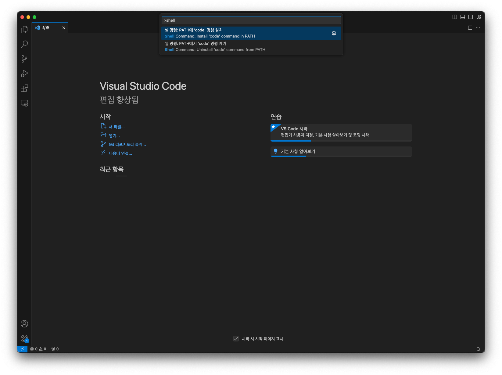Click the lightbulb icon on 기본 사항 알아보기
The image size is (502, 375).
276,151
